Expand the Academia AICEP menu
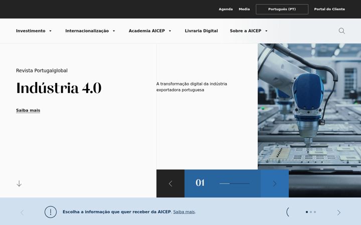Viewport: 361px width, 225px height. click(150, 31)
